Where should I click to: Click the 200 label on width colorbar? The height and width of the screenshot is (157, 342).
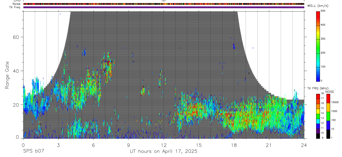(324, 53)
